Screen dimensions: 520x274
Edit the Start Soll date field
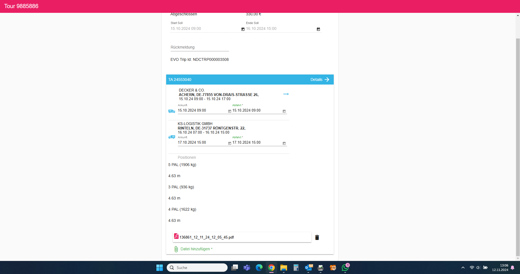point(205,29)
